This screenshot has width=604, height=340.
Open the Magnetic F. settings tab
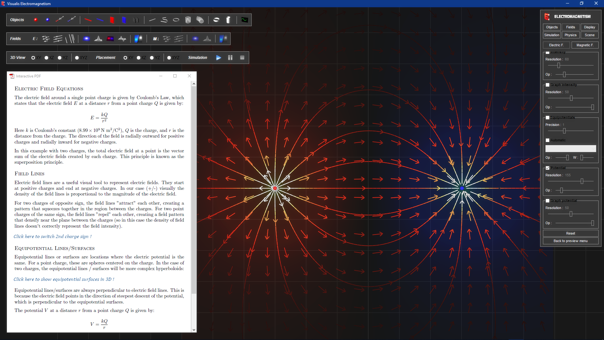coord(585,45)
